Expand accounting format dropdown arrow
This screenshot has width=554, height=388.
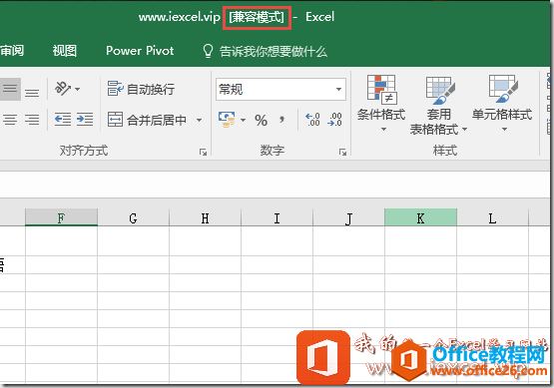click(x=244, y=120)
